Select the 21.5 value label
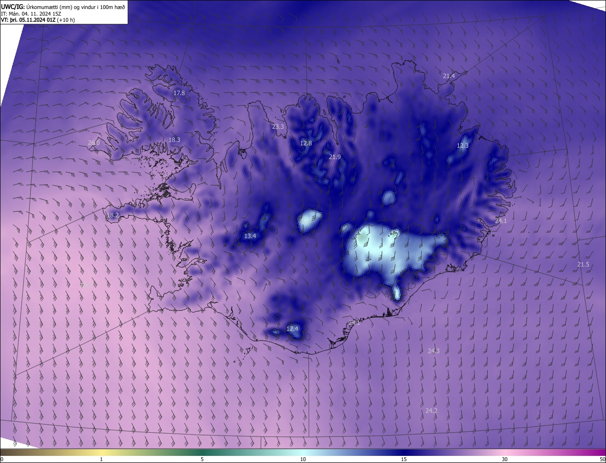 click(x=583, y=264)
